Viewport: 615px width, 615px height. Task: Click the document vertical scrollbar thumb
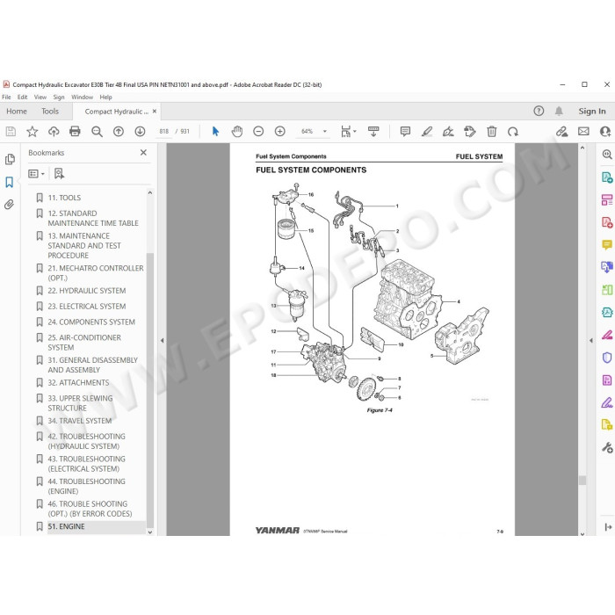[582, 481]
